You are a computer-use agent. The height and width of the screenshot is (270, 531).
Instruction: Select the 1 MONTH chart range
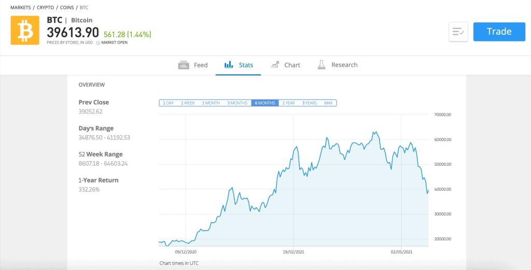tap(211, 103)
